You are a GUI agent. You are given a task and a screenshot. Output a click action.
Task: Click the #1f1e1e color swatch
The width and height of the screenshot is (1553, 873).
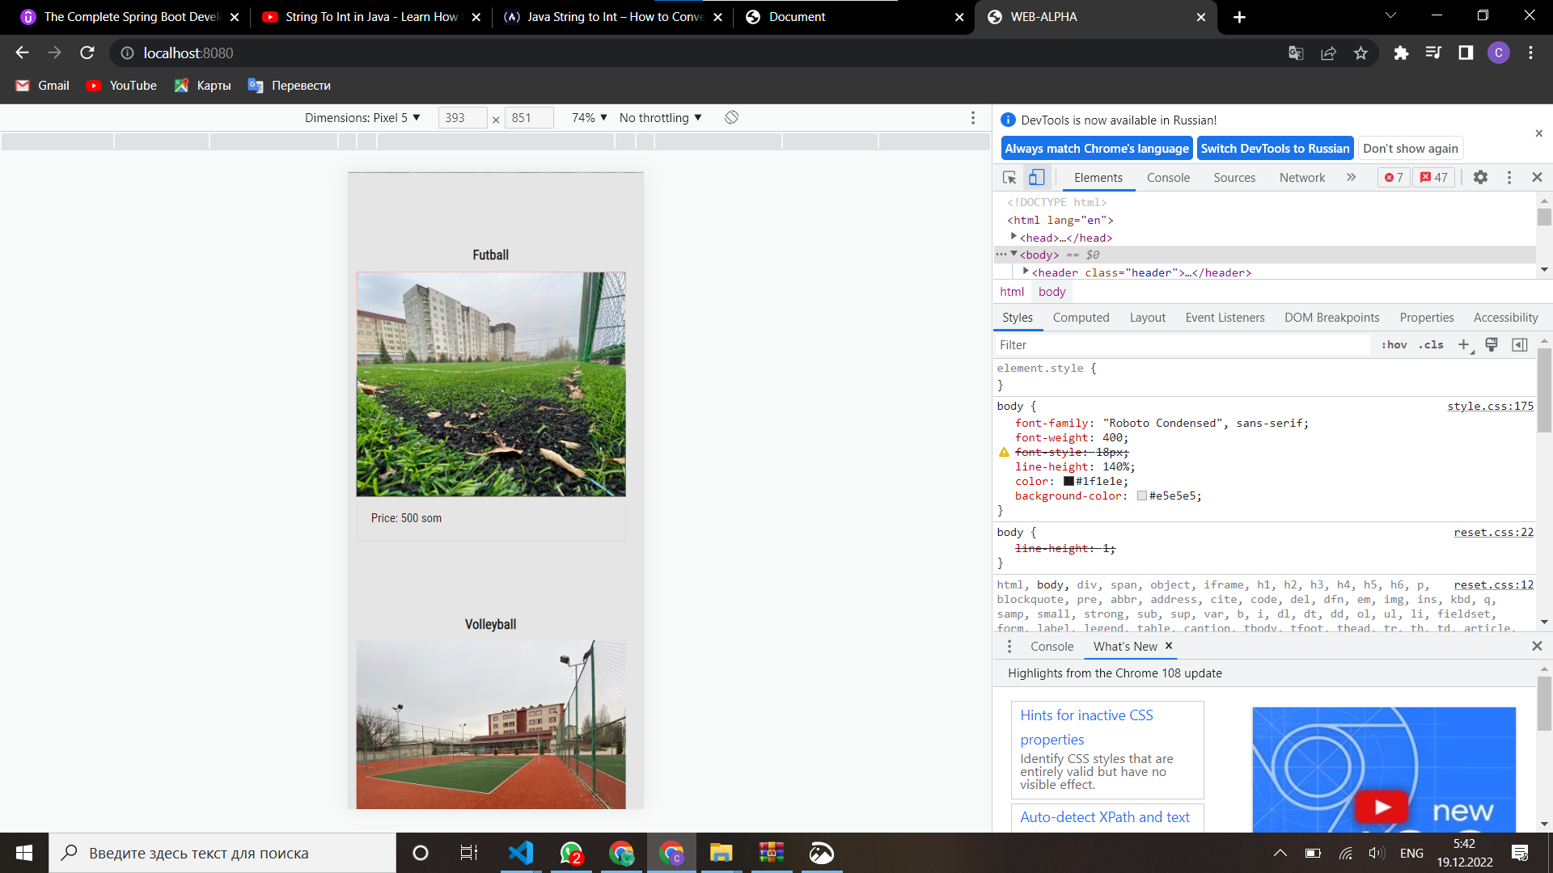[1068, 482]
